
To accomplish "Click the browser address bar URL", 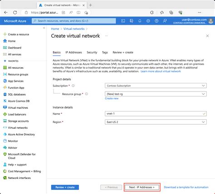I will click(44, 13).
